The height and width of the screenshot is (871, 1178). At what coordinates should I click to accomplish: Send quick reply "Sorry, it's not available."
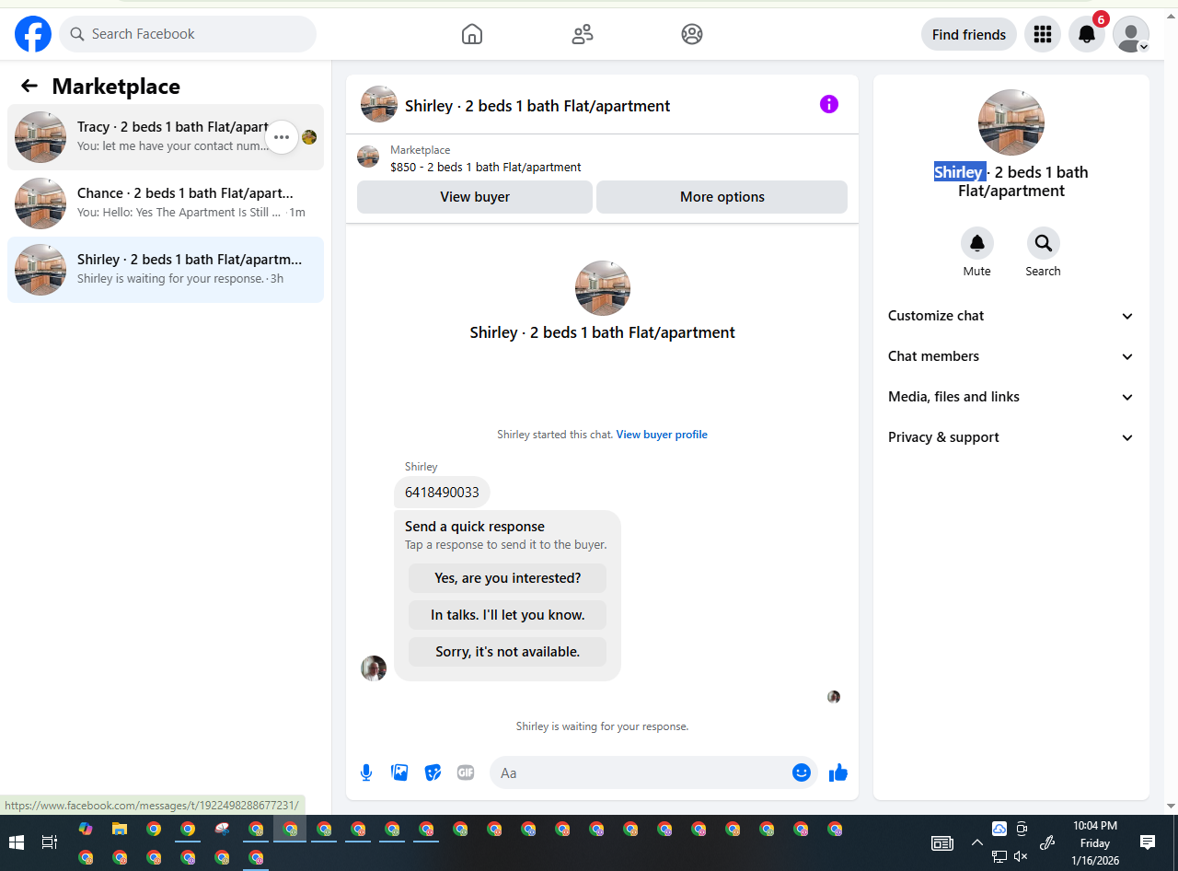508,652
